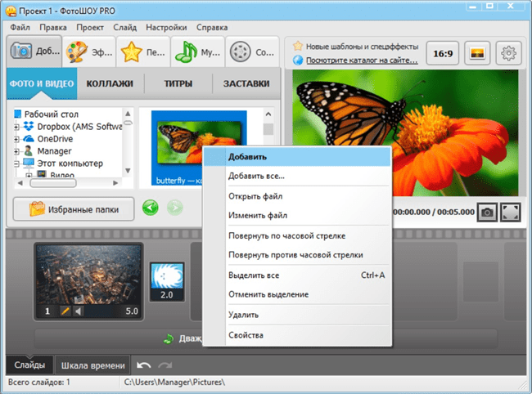Open project settings gear icon
The image size is (532, 394).
click(x=510, y=54)
